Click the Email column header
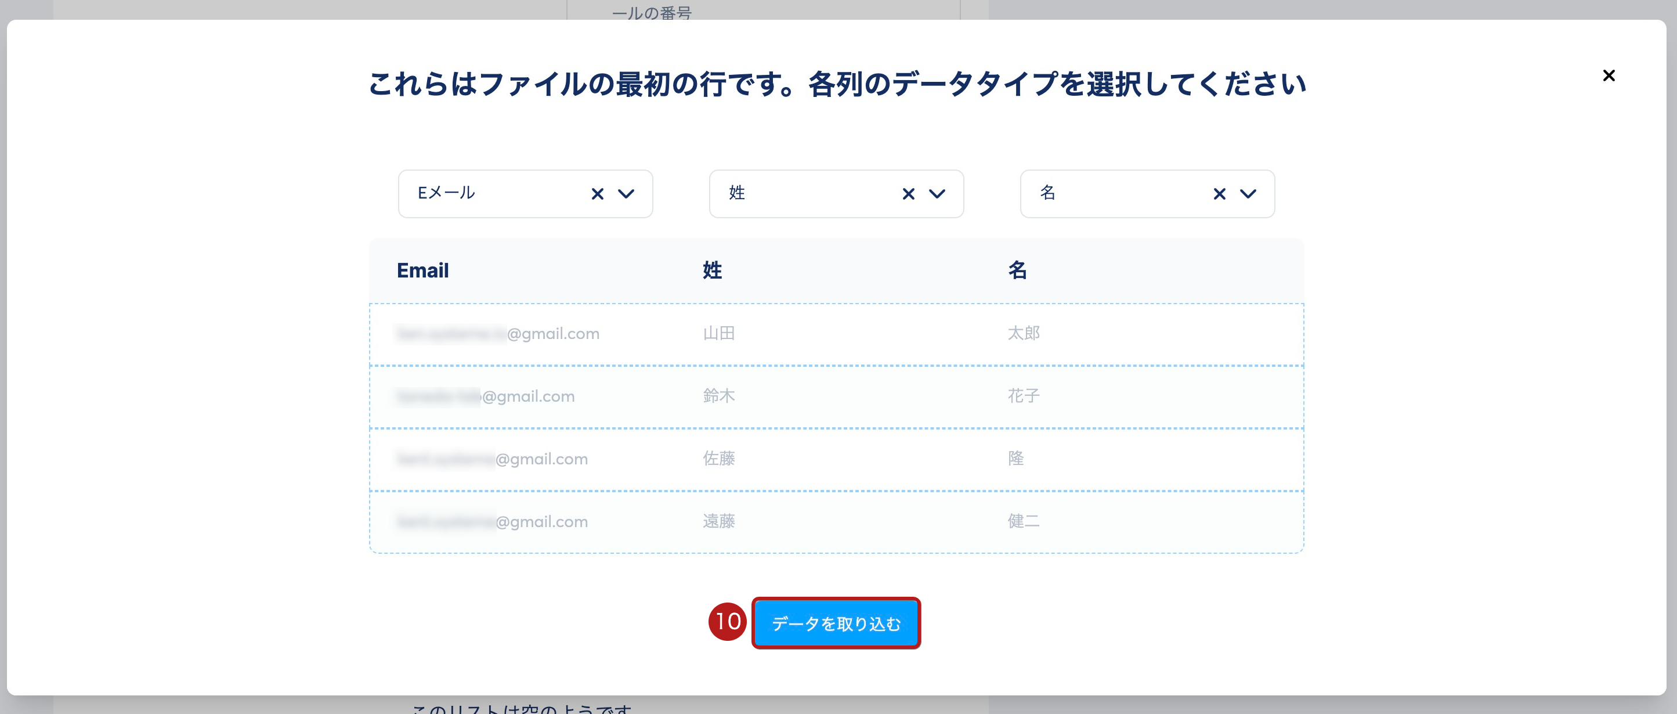The image size is (1677, 714). click(422, 271)
